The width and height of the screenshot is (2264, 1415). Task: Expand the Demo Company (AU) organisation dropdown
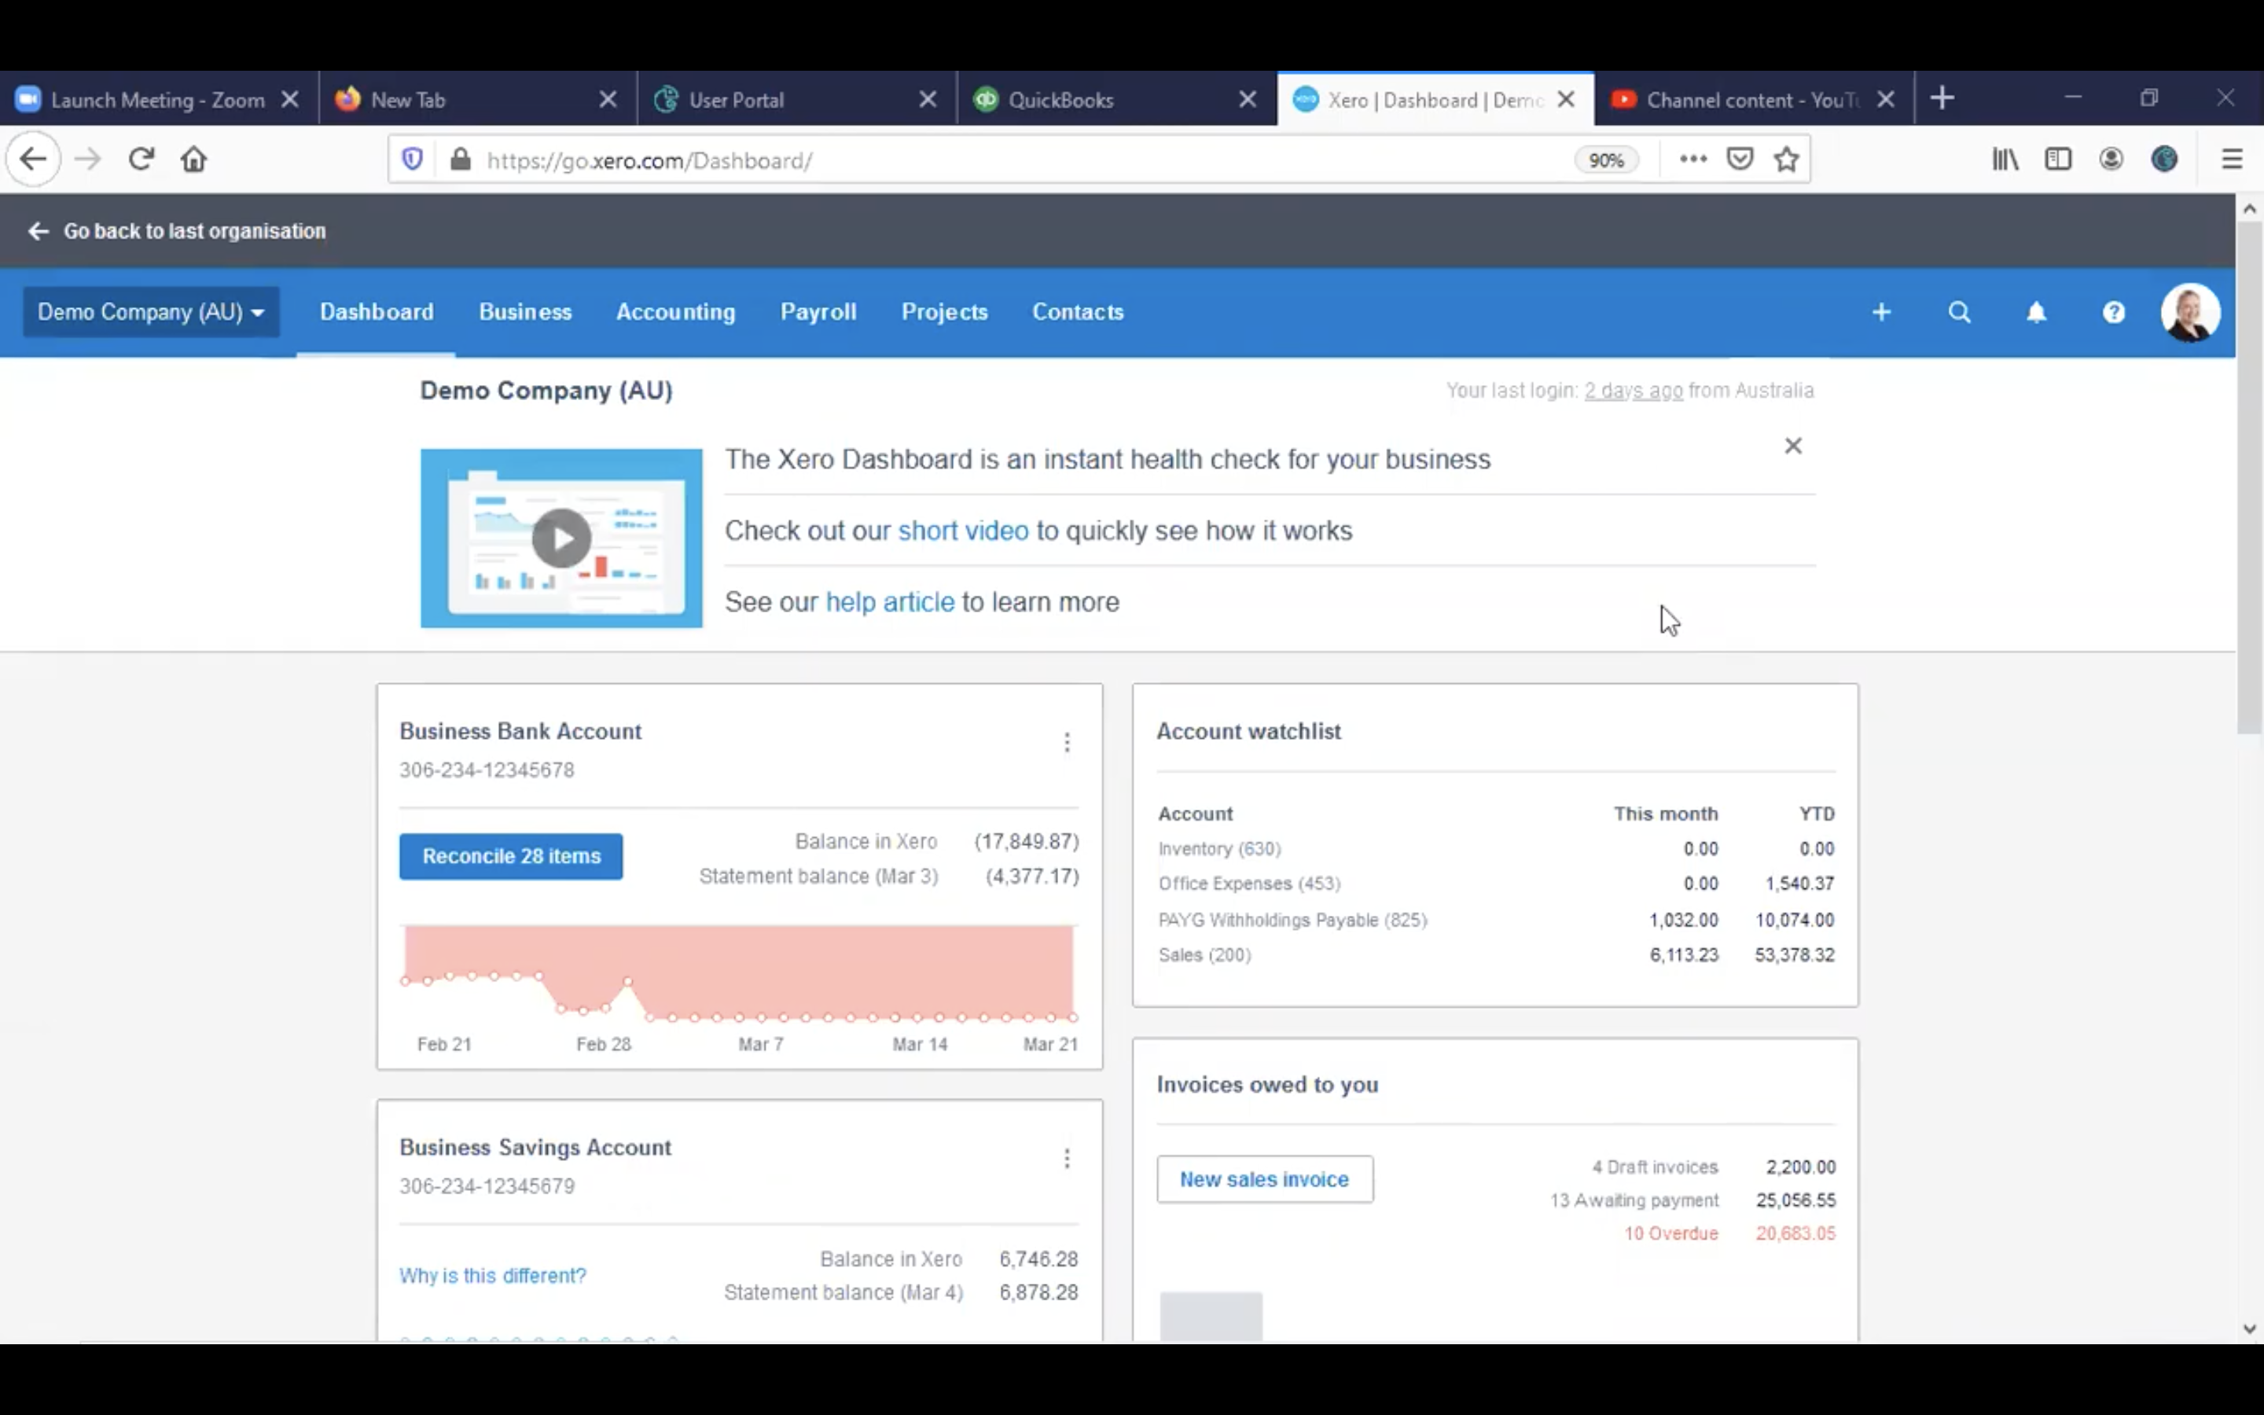[151, 311]
